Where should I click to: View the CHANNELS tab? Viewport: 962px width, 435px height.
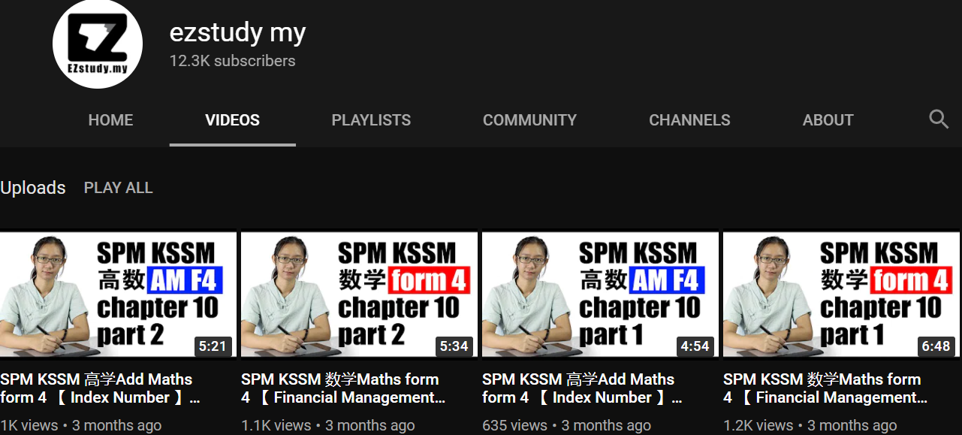[x=689, y=120]
